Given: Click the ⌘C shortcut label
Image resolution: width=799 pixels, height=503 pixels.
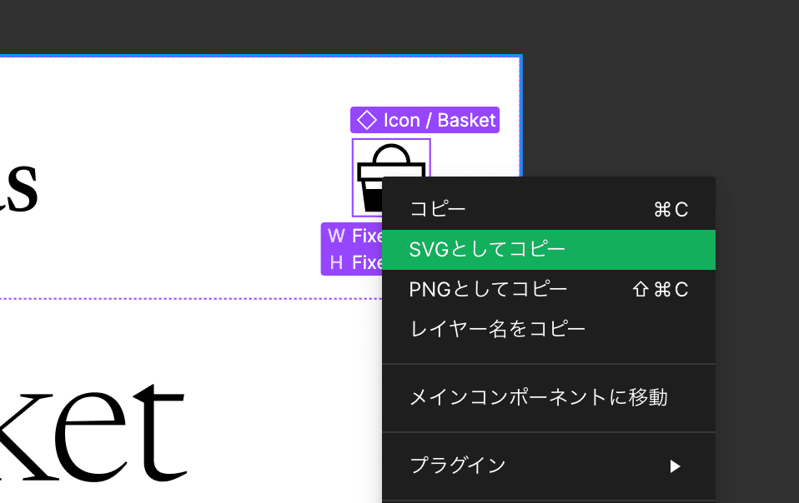Looking at the screenshot, I should tap(671, 209).
